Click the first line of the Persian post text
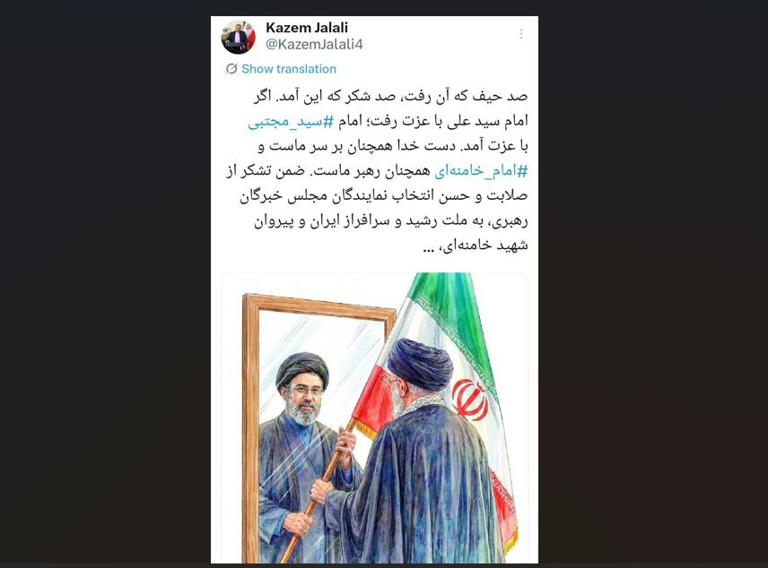Screen dimensions: 768x568 tap(390, 97)
